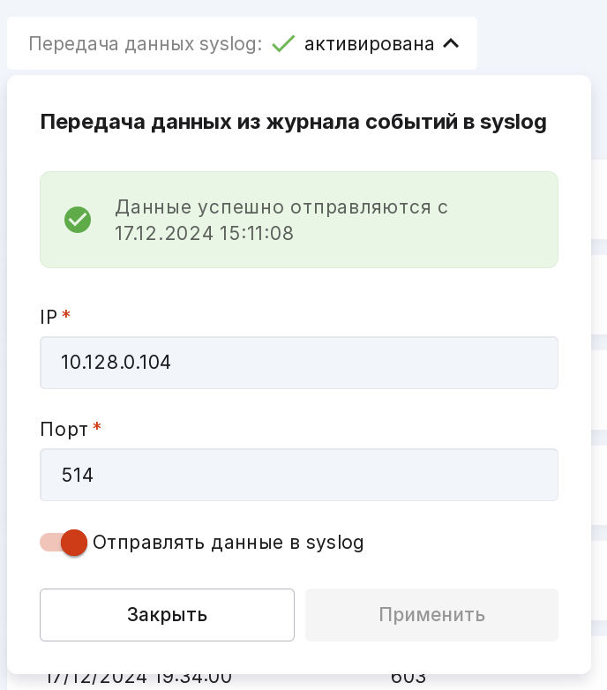Click the "активирована" status text
Image resolution: width=607 pixels, height=690 pixels.
pyautogui.click(x=369, y=43)
